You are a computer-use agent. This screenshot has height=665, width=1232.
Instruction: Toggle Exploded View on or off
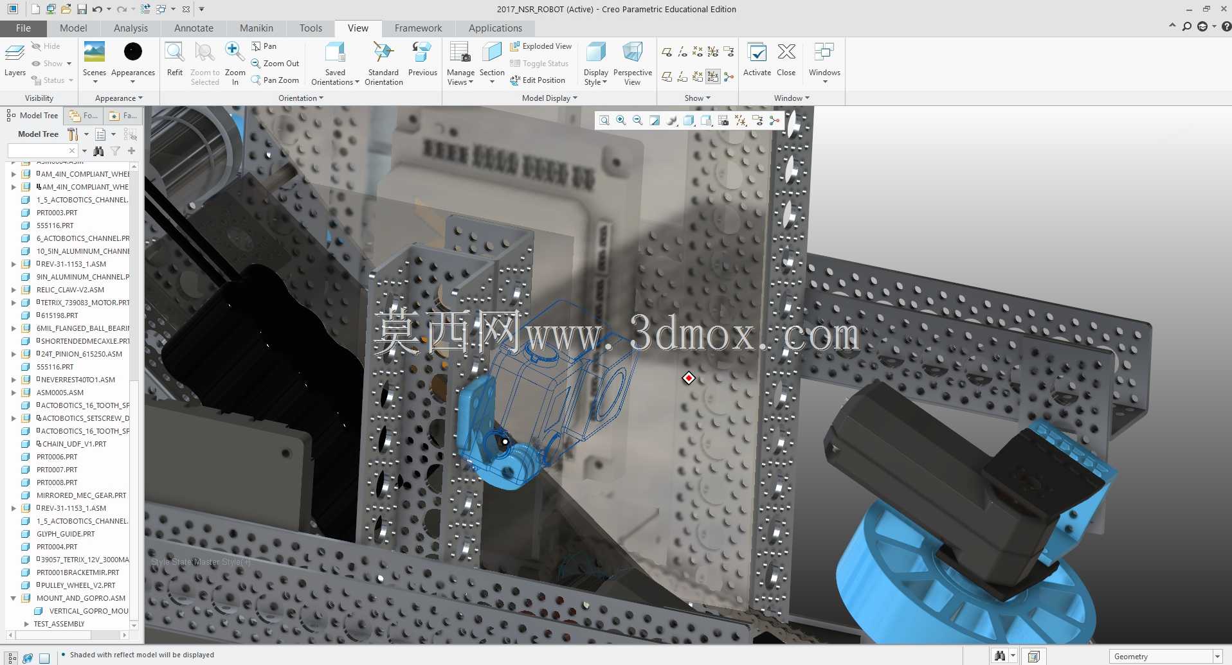[x=541, y=46]
